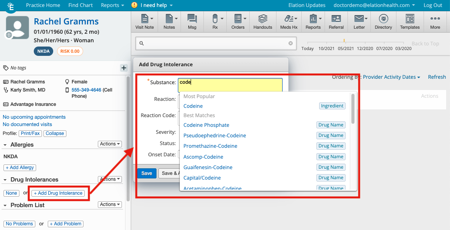
Task: Click the Add Allergy button
Action: (x=20, y=168)
